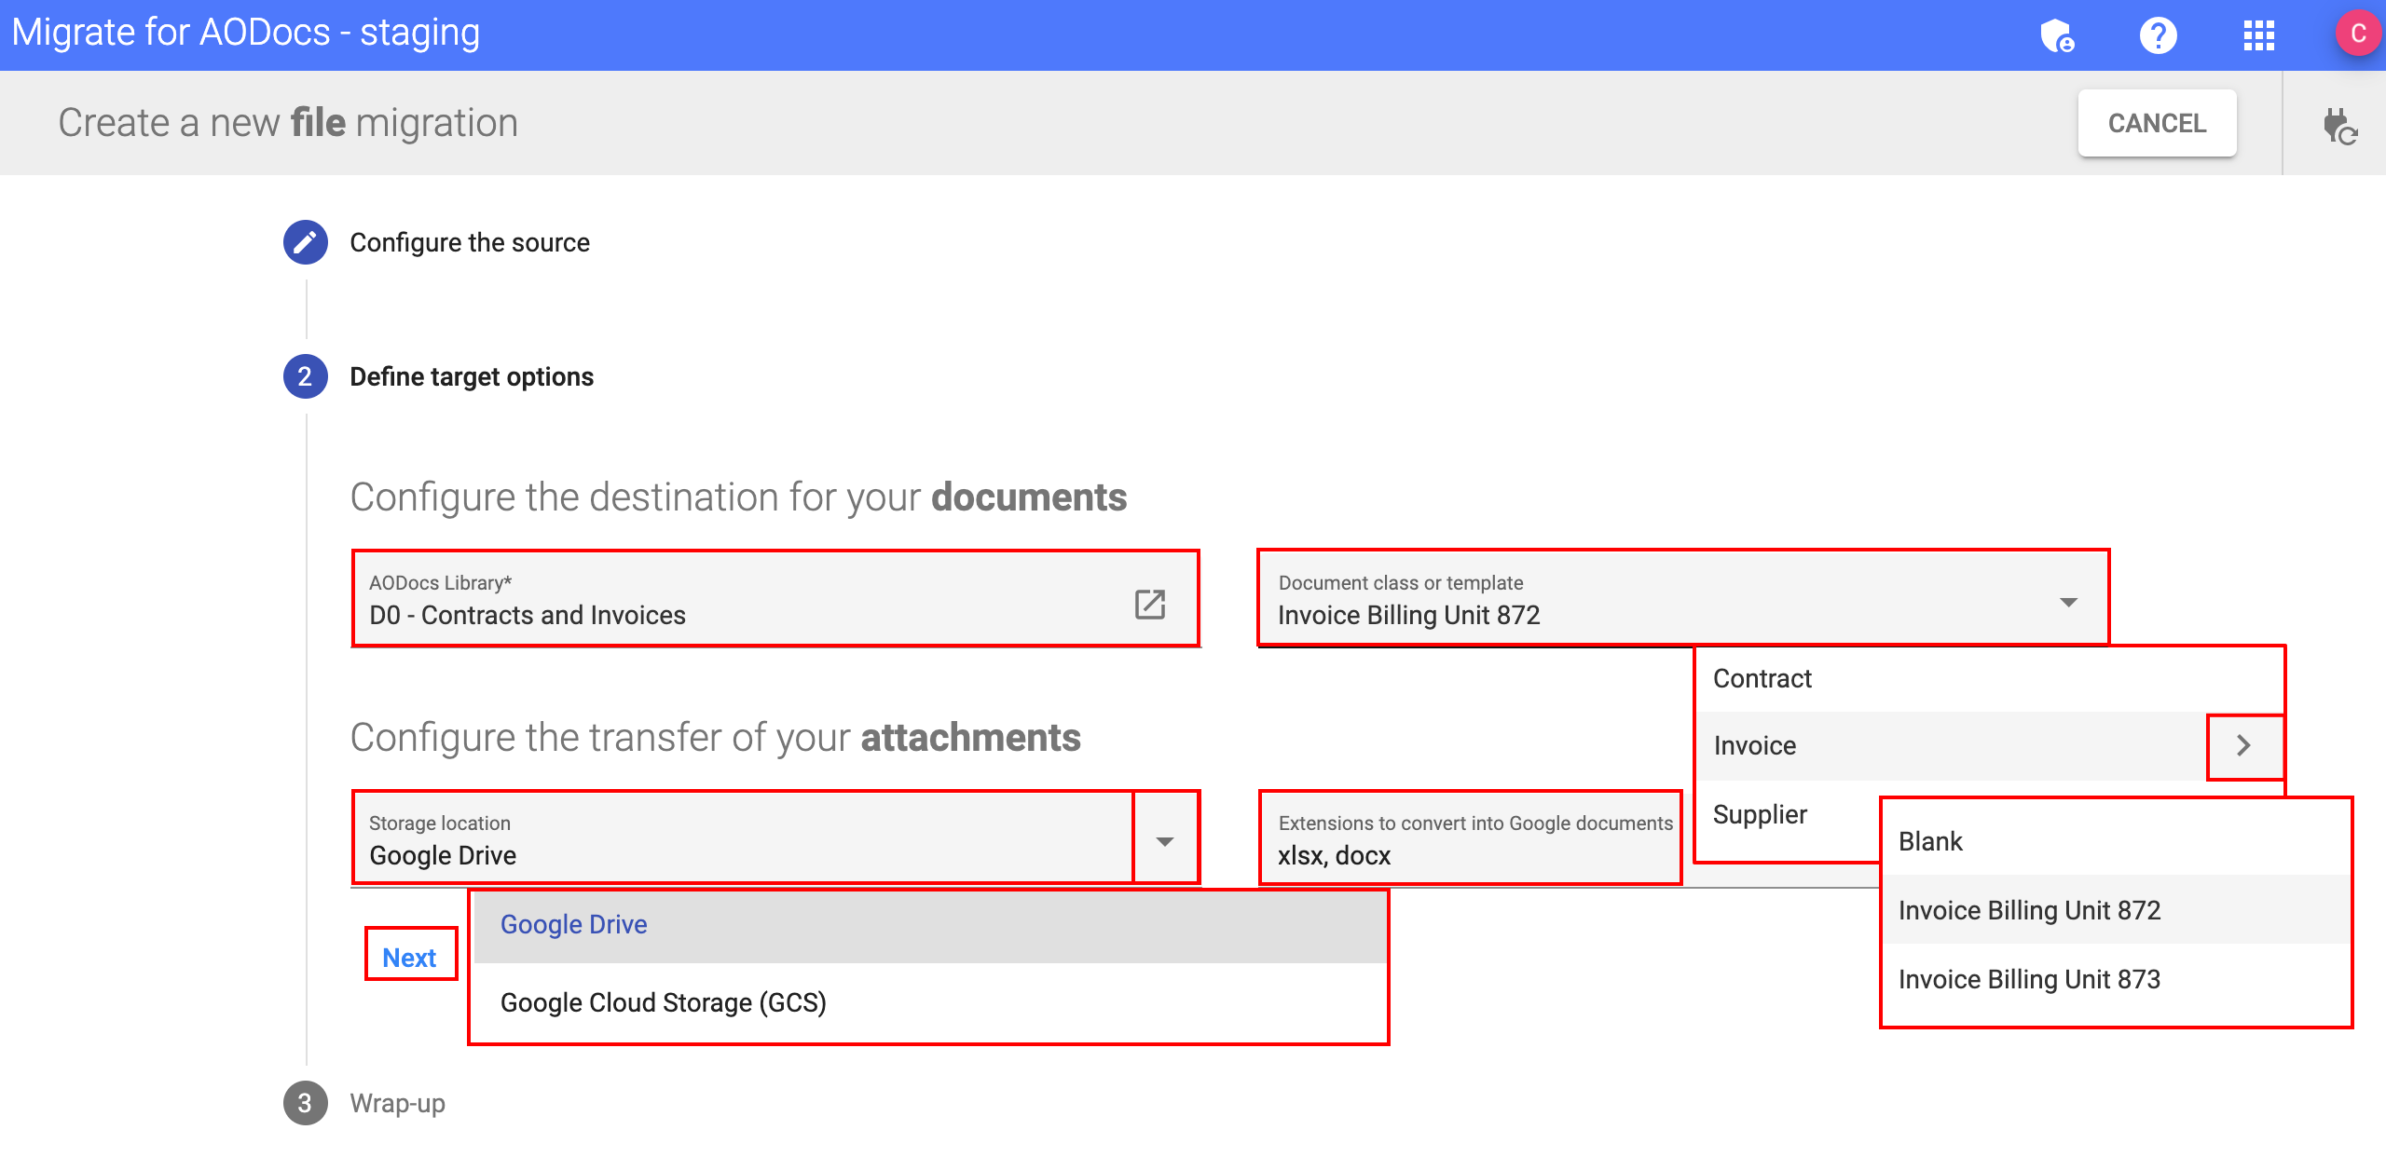
Task: Click the pencil icon for Configure the source
Action: (x=304, y=242)
